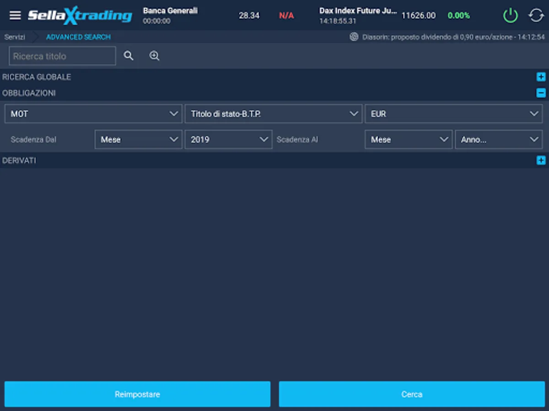Screen dimensions: 549x411
Task: Select the Banca Generali ticker
Action: [x=170, y=15]
